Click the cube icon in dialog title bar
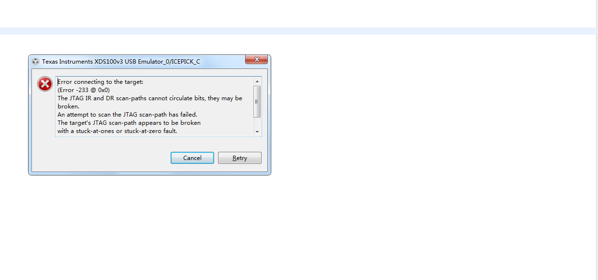Viewport: 598px width, 280px height. [36, 61]
